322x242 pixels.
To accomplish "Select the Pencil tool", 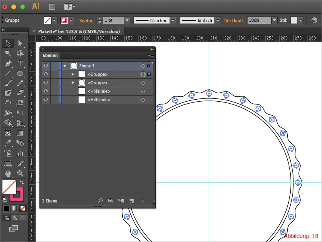I will click(x=20, y=83).
